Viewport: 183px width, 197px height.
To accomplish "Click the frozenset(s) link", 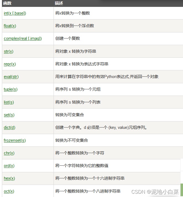I will pos(15,140).
